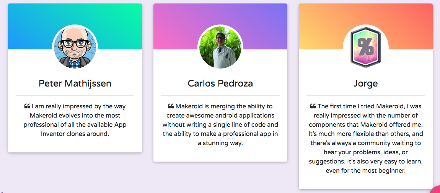Click the text "without writing a single line"
The height and width of the screenshot is (193, 440).
(203, 125)
